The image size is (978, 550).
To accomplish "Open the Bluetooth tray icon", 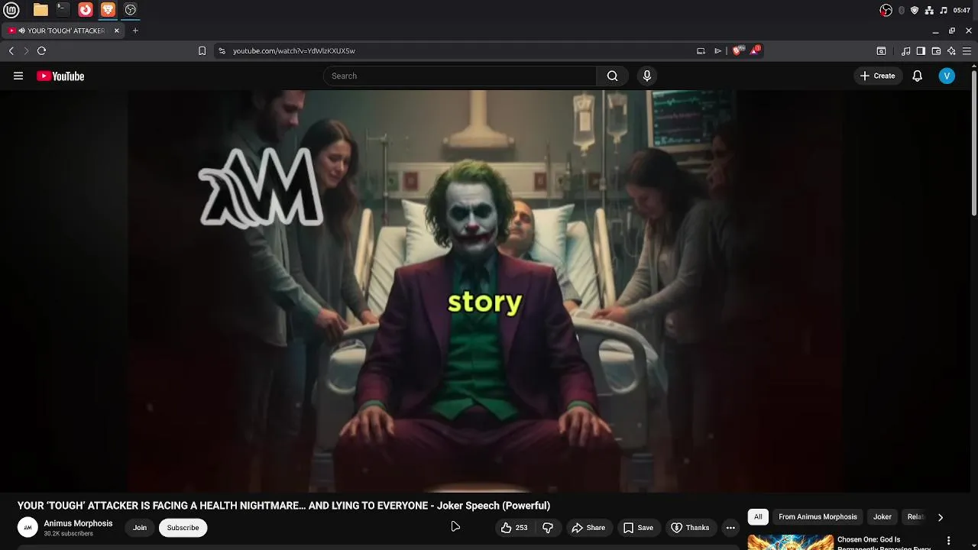I will [x=902, y=10].
